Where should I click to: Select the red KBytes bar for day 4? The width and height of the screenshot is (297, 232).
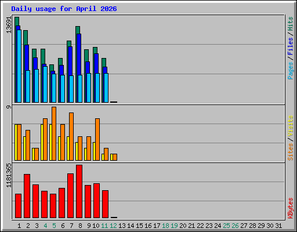coord(44,205)
